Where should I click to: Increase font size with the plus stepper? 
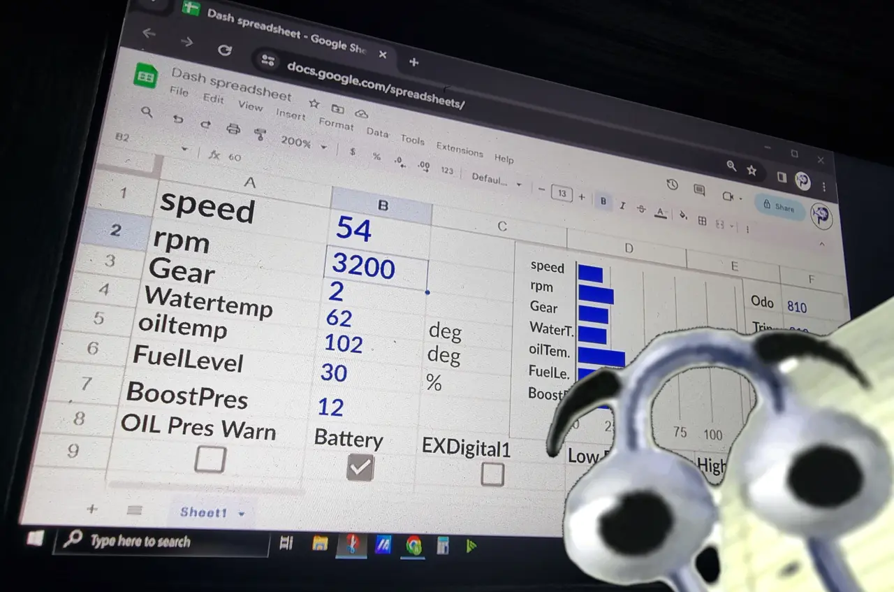(x=582, y=196)
